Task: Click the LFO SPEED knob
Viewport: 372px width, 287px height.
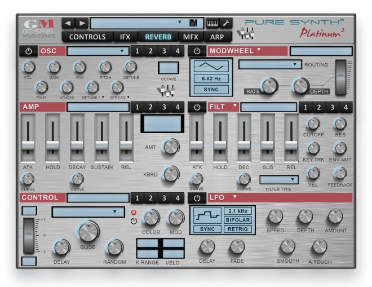Action: pos(276,217)
